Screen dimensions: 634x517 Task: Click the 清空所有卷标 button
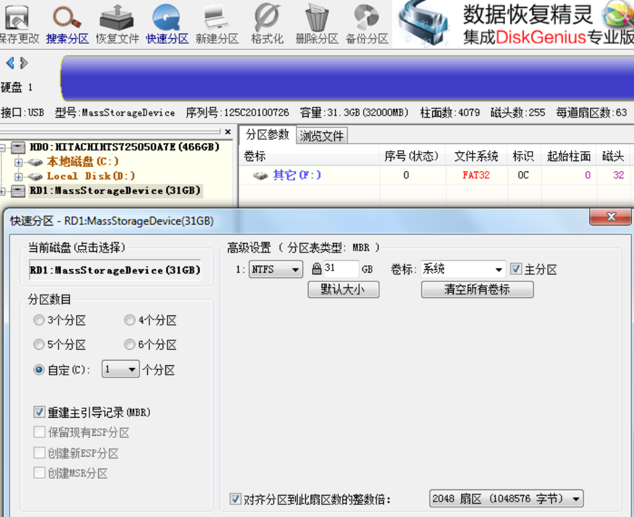coord(477,289)
